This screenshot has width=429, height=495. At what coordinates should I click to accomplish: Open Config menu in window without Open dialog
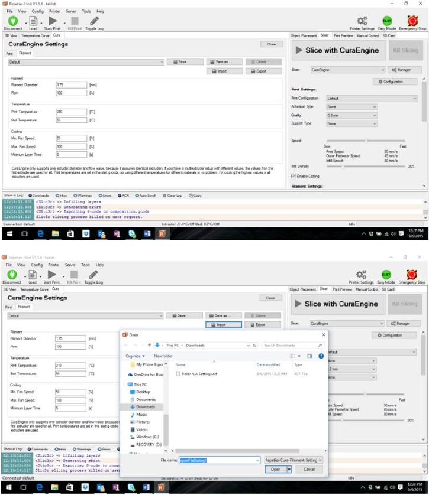pyautogui.click(x=38, y=11)
